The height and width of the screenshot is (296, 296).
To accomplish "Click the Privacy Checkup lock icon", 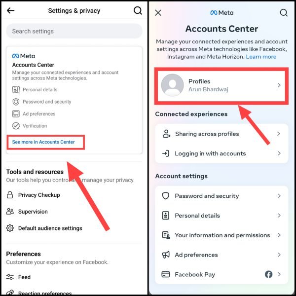I will [10, 195].
